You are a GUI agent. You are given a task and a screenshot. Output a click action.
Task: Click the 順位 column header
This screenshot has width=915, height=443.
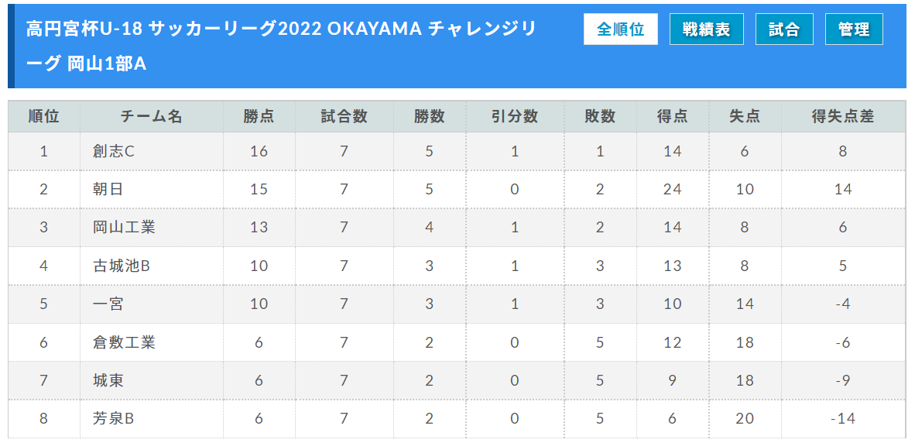pos(44,116)
